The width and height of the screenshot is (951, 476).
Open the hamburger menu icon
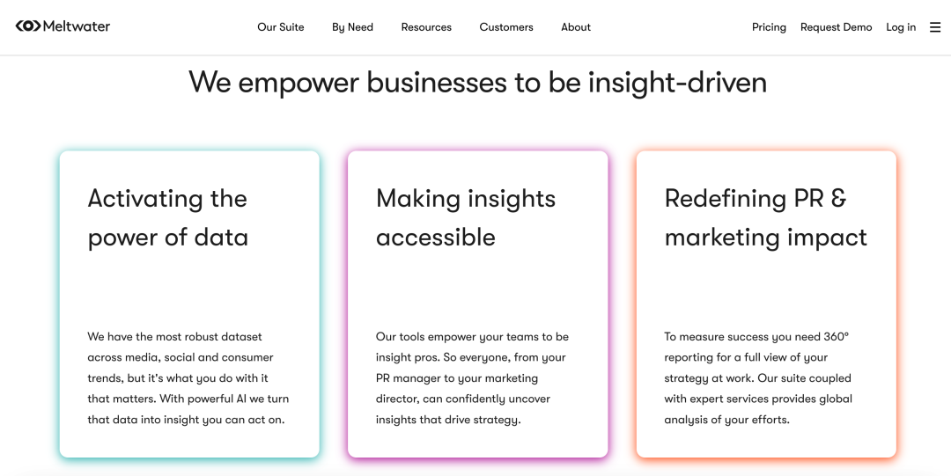934,27
